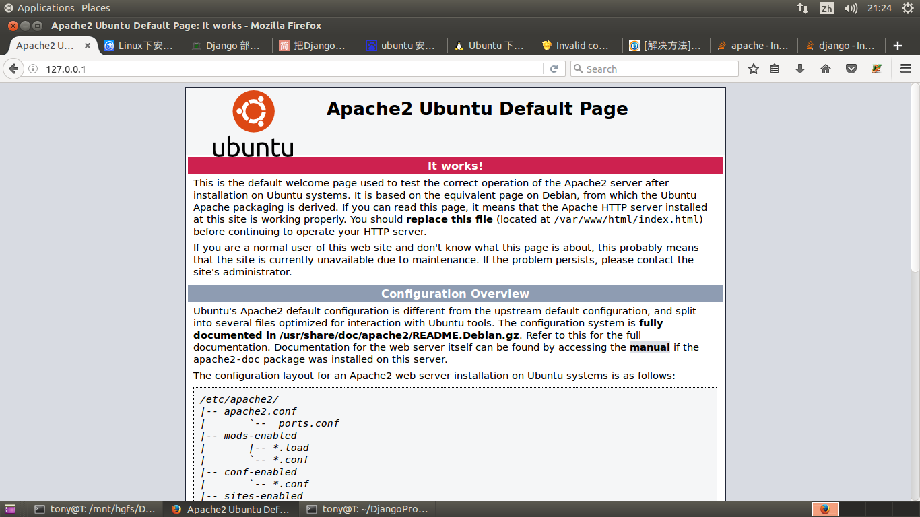Open the "tony@T: /mnt/hgfs/D…" terminal taskbar item
920x517 pixels.
point(94,510)
